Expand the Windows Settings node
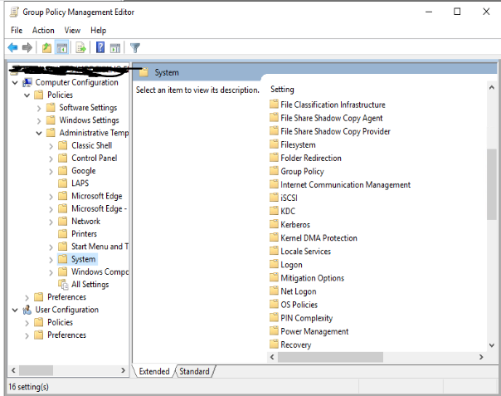The height and width of the screenshot is (396, 501). coord(39,120)
